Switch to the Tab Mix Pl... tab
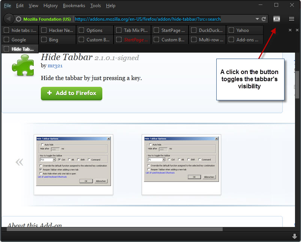The image size is (301, 242). pyautogui.click(x=132, y=30)
